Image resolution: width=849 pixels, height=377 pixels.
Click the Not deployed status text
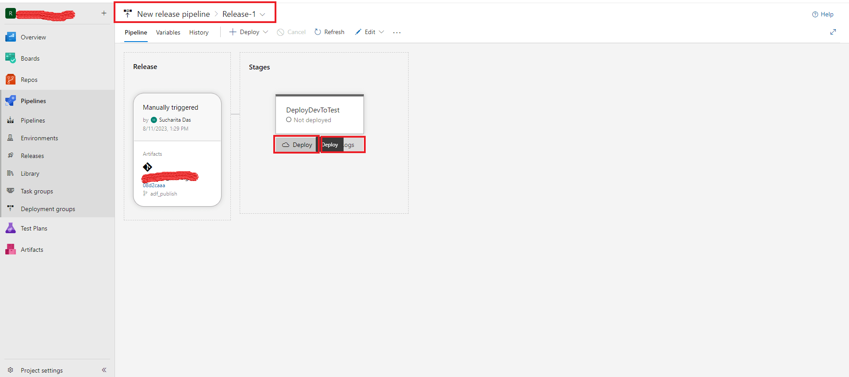tap(312, 120)
